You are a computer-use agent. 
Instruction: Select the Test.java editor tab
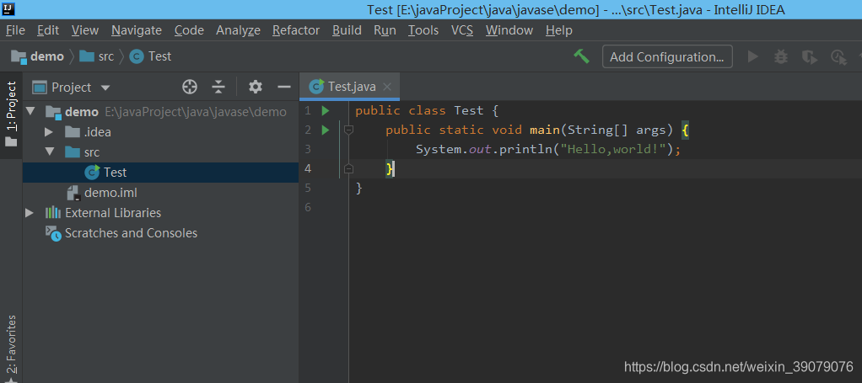tap(349, 87)
